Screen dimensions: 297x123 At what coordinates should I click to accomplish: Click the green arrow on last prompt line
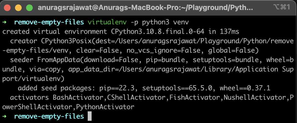4,116
